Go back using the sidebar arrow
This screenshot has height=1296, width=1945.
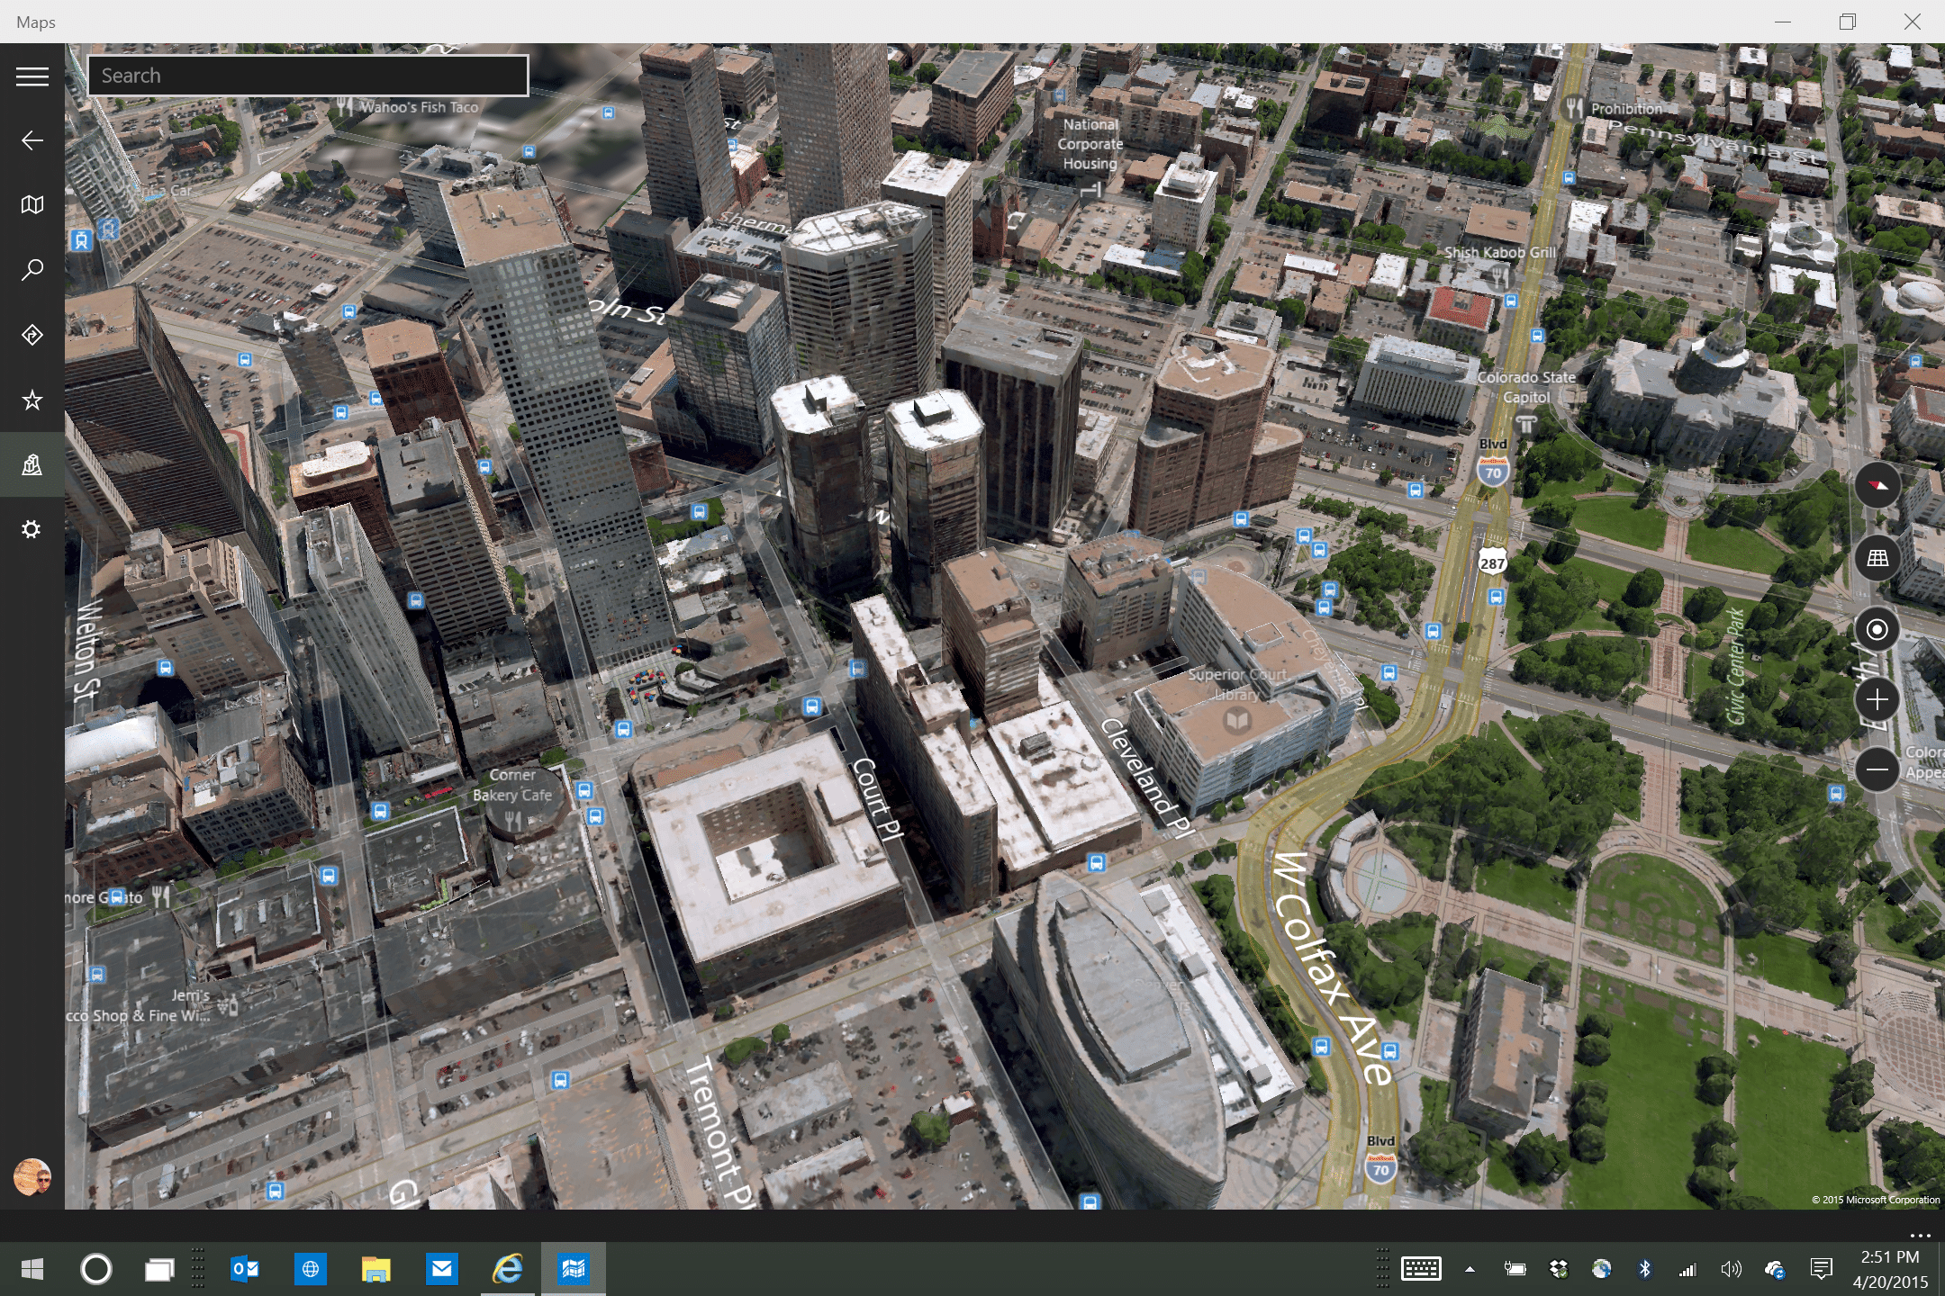(32, 140)
